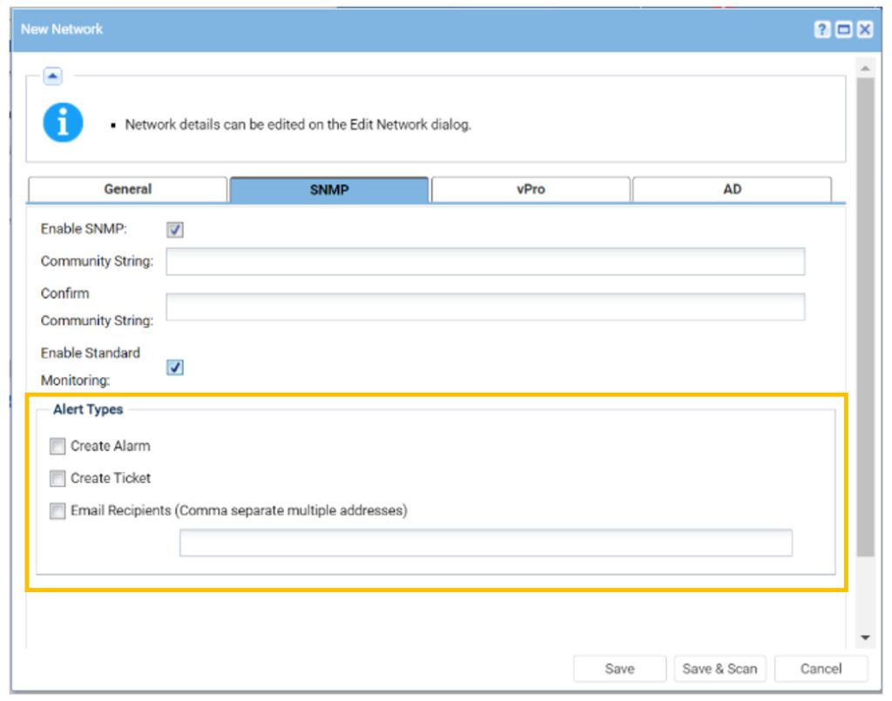The height and width of the screenshot is (701, 892).
Task: Collapse the info panel with up arrow
Action: [x=52, y=76]
